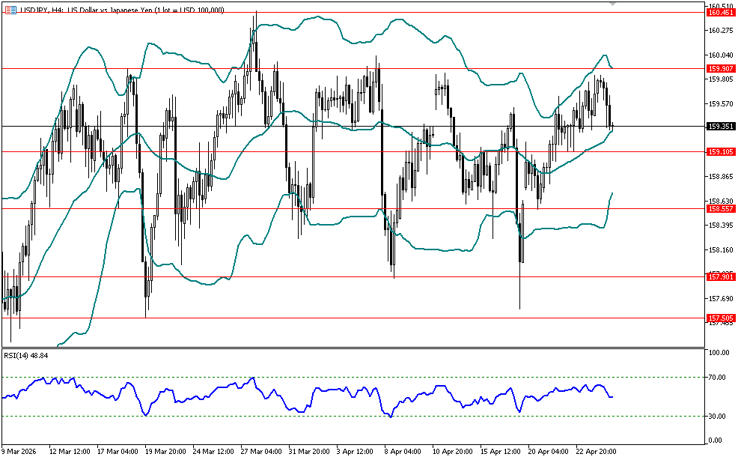Image resolution: width=744 pixels, height=460 pixels.
Task: Click the gray chart shift triangle marker
Action: pos(614,4)
